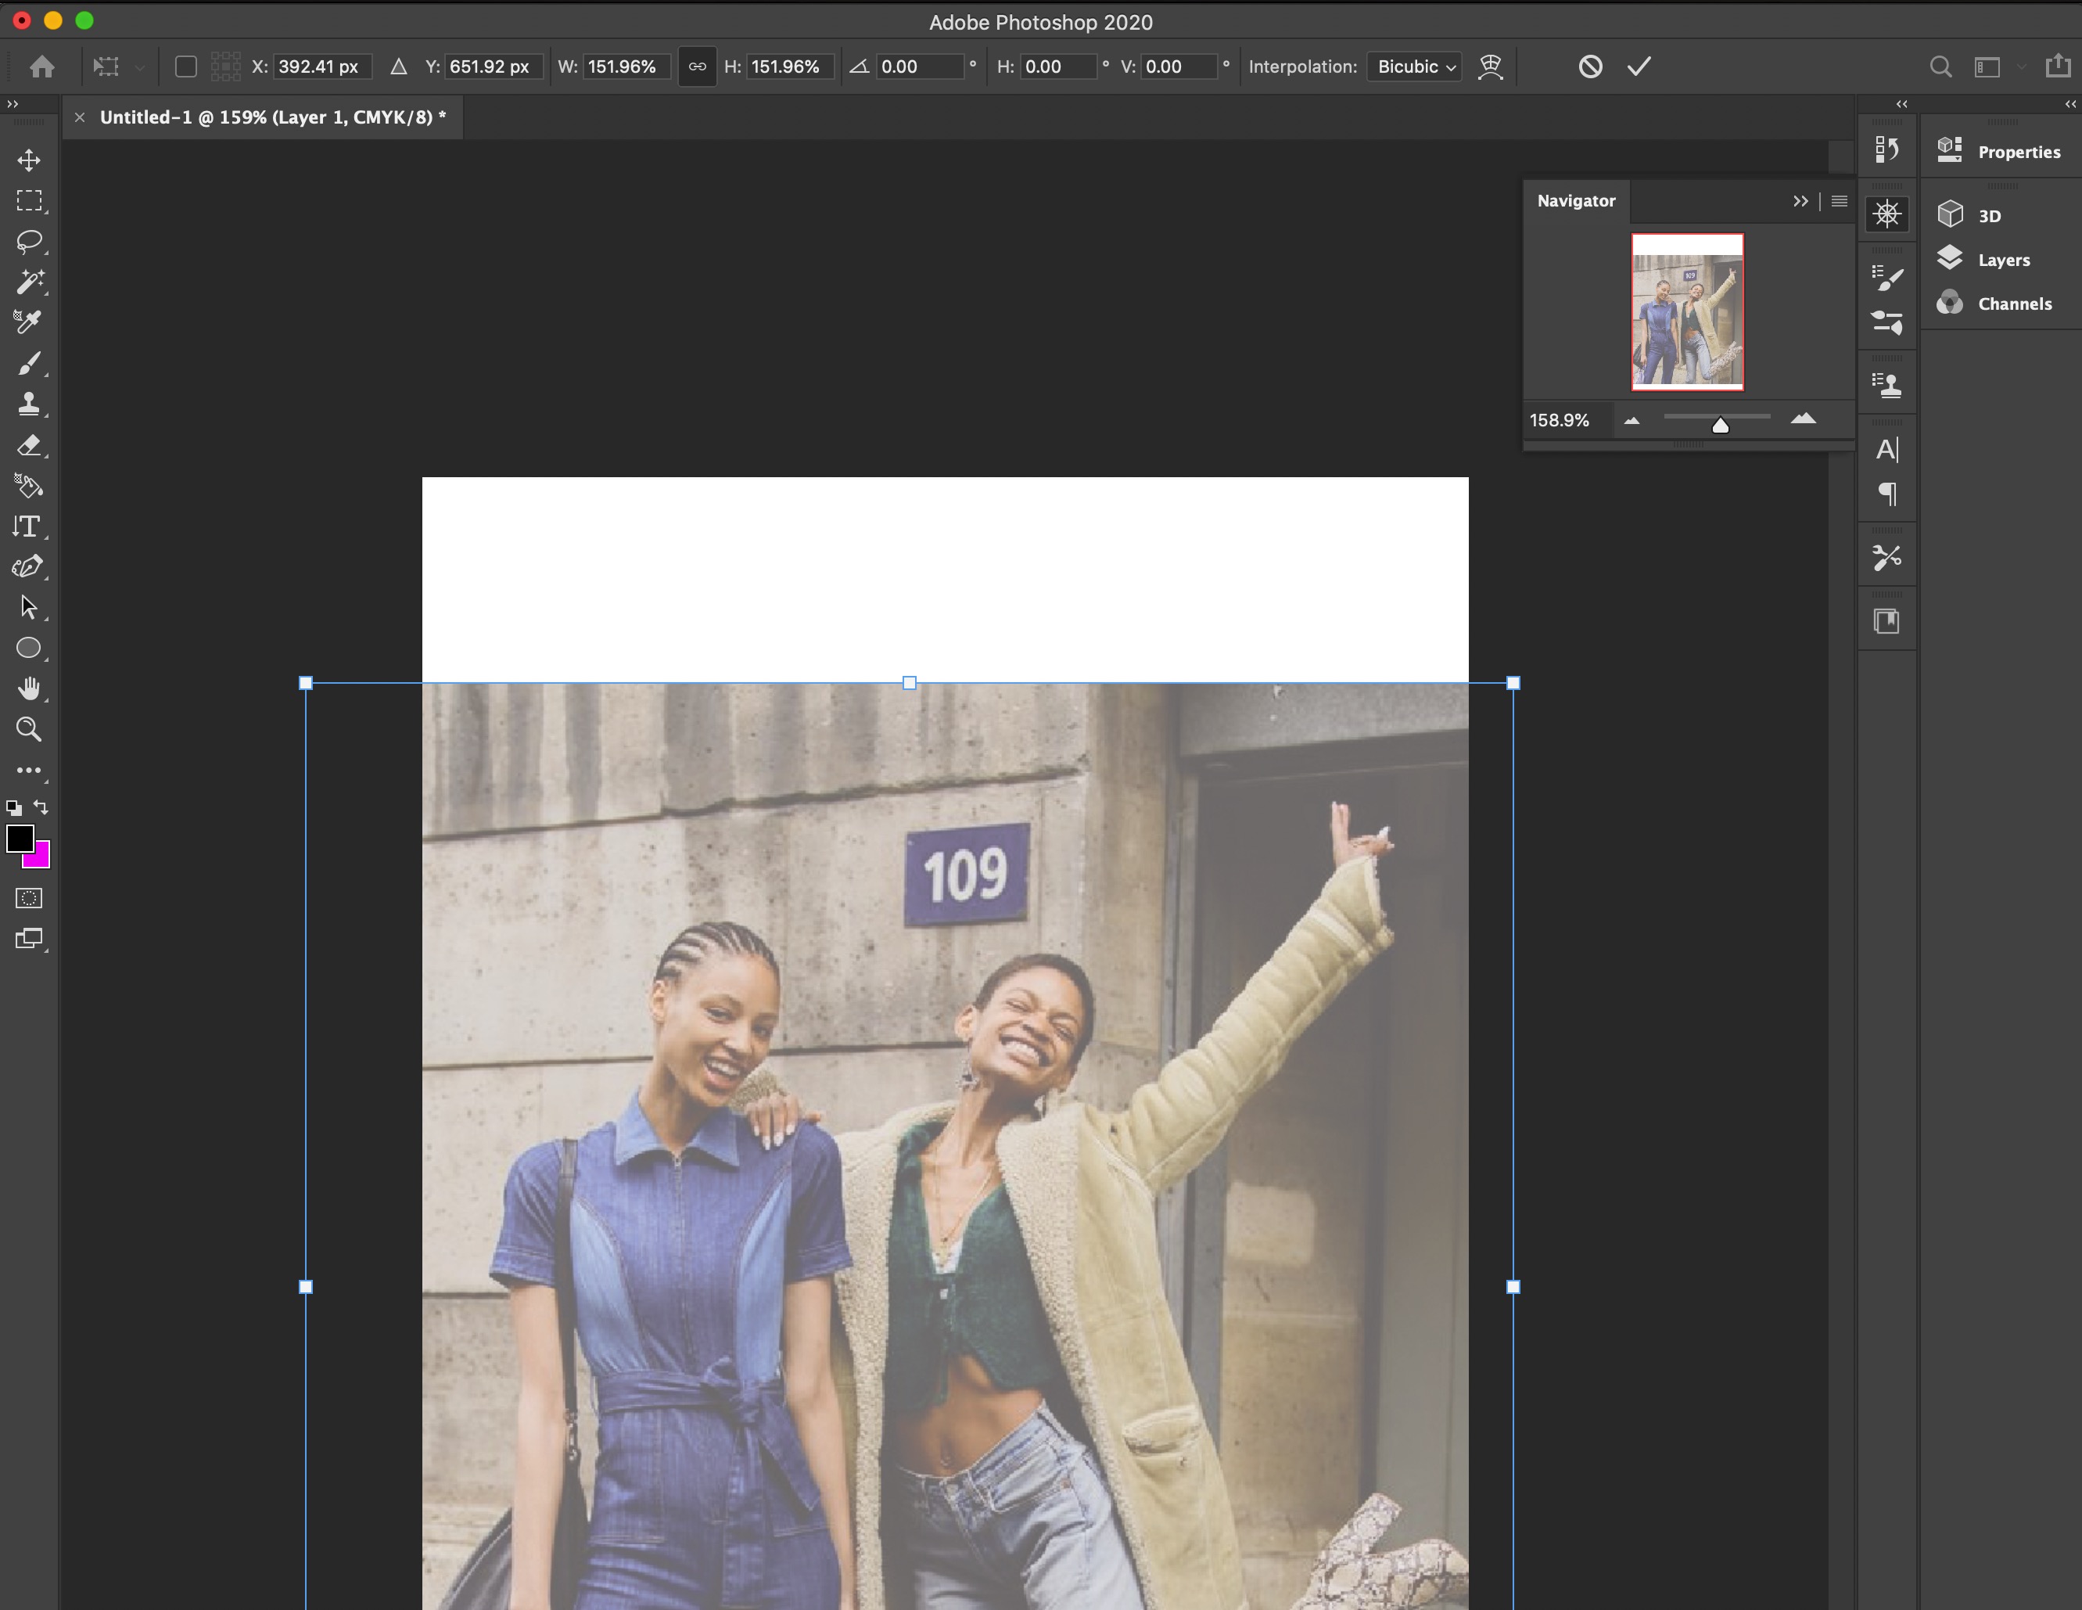The width and height of the screenshot is (2082, 1610).
Task: Click the black foreground color swatch
Action: pos(19,839)
